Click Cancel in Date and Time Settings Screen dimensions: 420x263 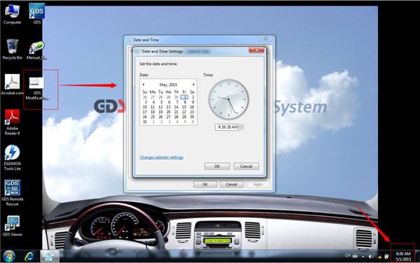[246, 166]
